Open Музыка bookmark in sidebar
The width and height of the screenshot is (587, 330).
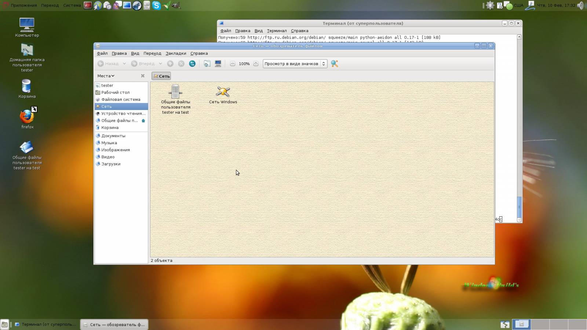[121, 143]
